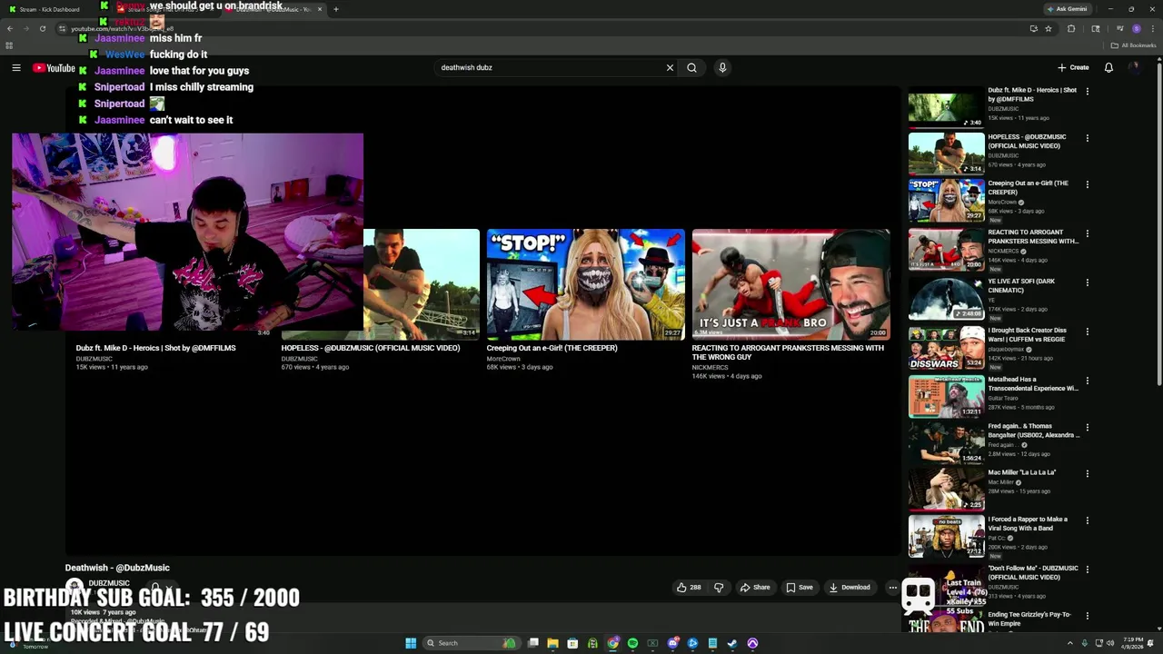Image resolution: width=1163 pixels, height=654 pixels.
Task: Open YouTube notifications bell
Action: (x=1108, y=67)
